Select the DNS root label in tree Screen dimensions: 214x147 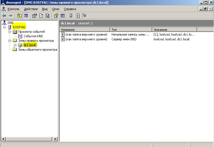click(10, 23)
